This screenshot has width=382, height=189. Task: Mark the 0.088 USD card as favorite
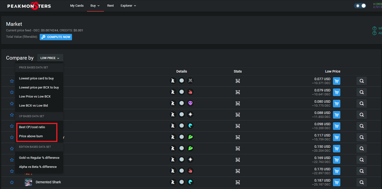tap(12, 115)
